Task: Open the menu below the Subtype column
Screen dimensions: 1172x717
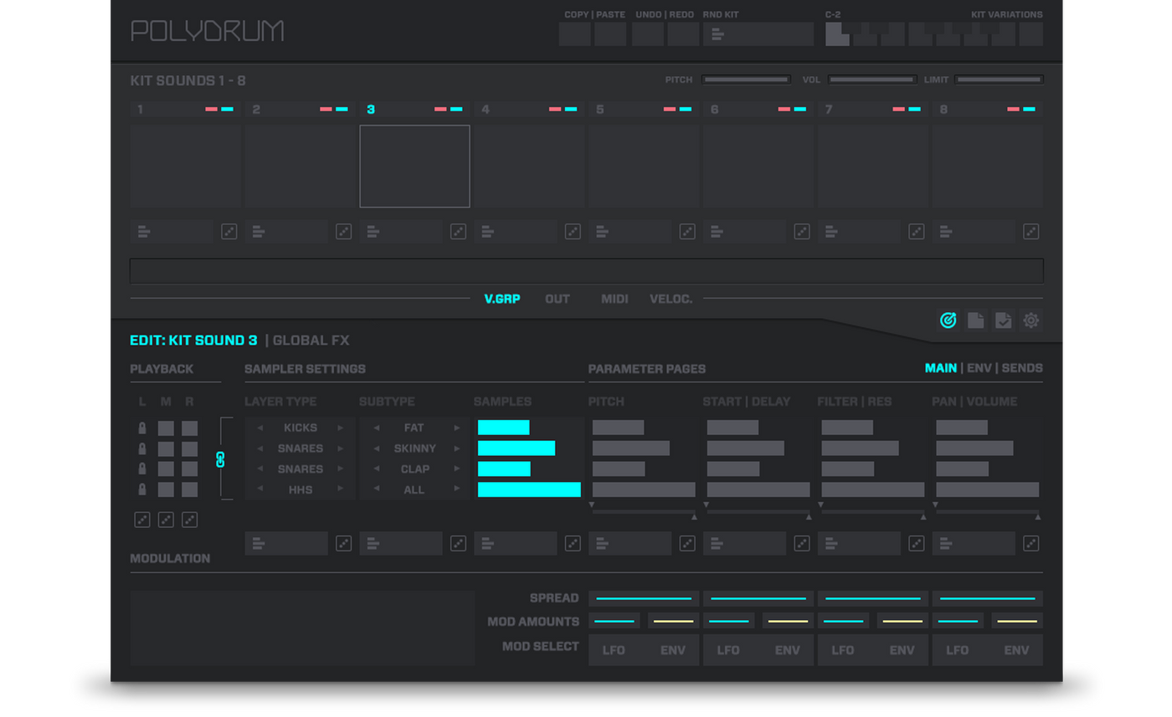Action: [401, 544]
